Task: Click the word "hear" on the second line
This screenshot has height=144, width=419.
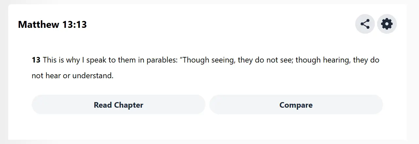Action: [52, 76]
